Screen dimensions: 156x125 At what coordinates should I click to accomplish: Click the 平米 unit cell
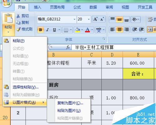(x=91, y=63)
